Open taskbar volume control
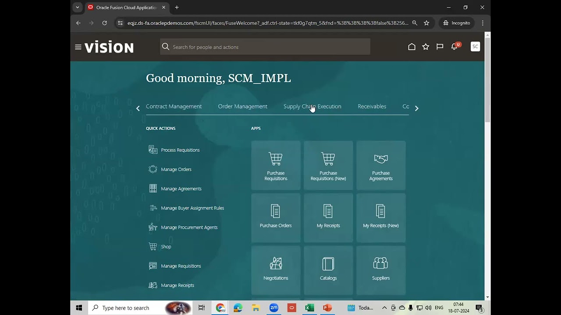Viewport: 561px width, 315px height. [428, 308]
